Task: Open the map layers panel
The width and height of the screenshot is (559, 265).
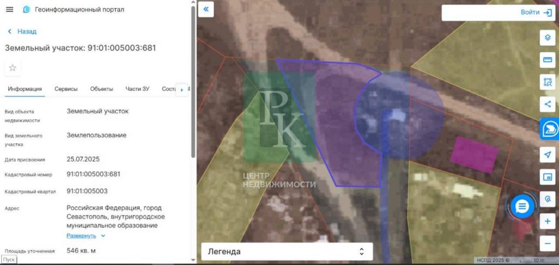Action: click(548, 38)
